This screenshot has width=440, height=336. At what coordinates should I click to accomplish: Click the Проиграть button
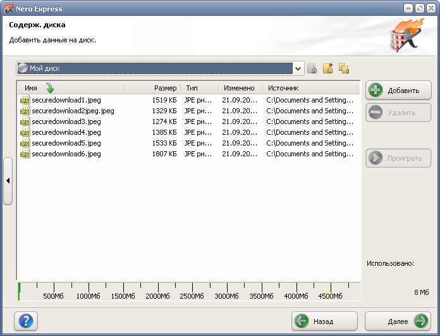click(x=398, y=158)
